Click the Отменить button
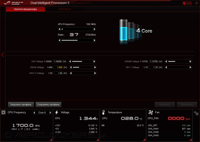The image size is (200, 142). (x=165, y=105)
